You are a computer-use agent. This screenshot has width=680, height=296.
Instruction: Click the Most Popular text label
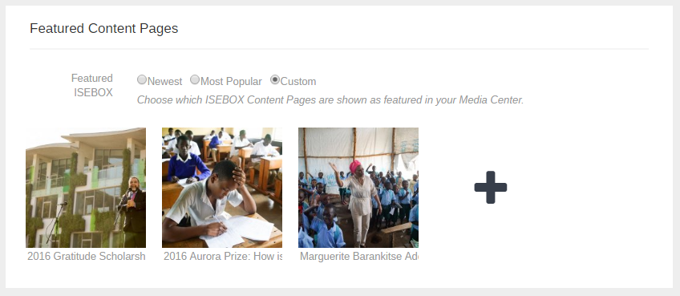231,81
